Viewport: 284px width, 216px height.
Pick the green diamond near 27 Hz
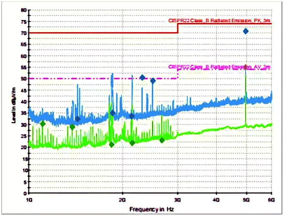(162, 140)
